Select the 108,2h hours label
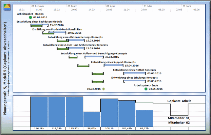Image resolution: width=211 pixels, height=135 pixels. pos(109,129)
